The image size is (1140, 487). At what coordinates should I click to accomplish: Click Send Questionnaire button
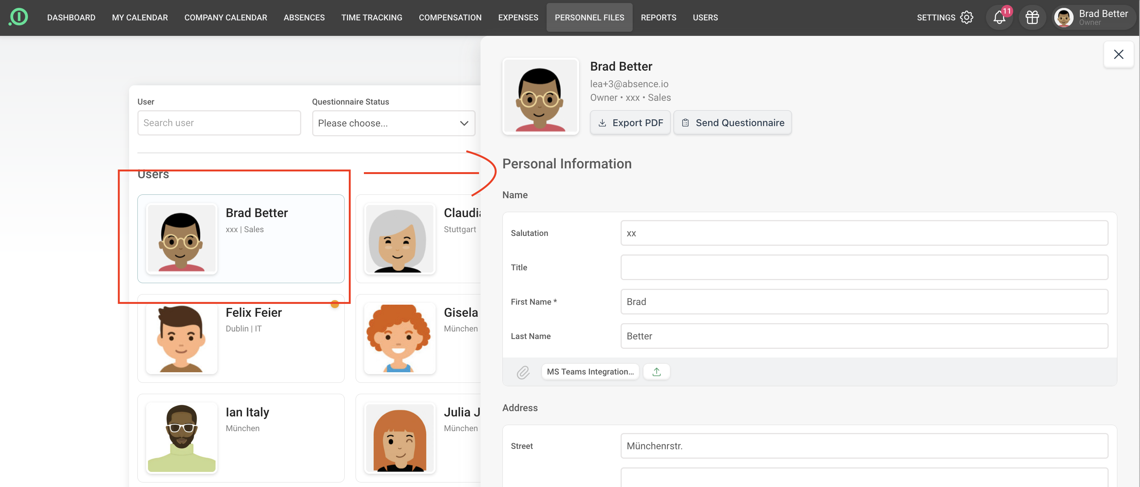pos(732,123)
